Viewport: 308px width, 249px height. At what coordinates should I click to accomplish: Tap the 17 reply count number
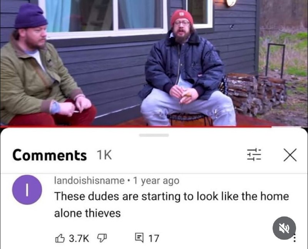[154, 238]
